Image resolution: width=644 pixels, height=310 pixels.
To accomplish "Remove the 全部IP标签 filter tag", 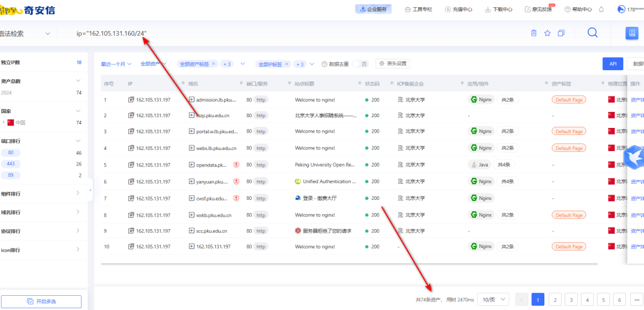I will (x=287, y=64).
